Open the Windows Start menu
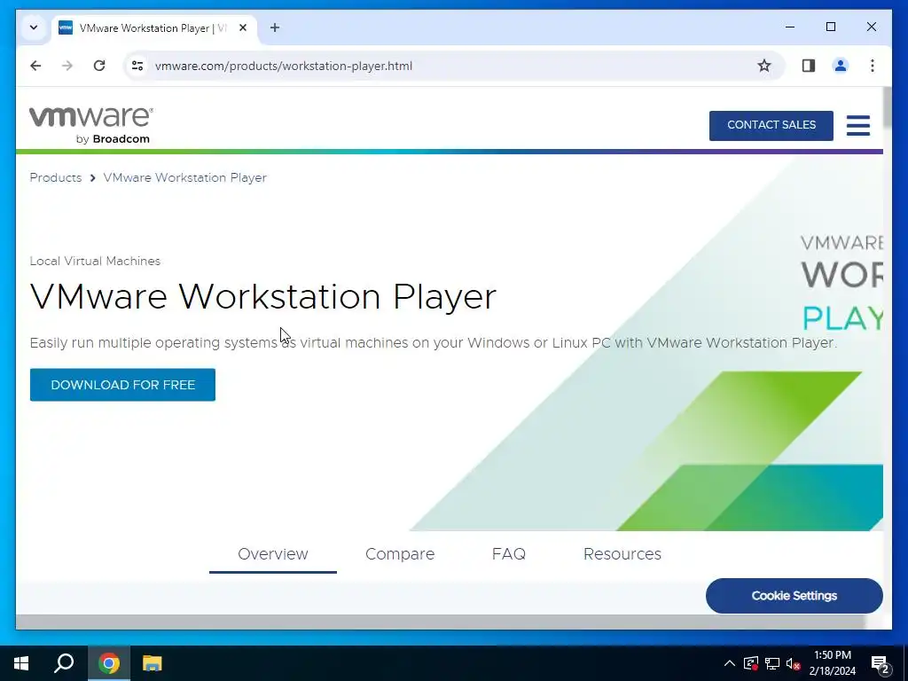908x681 pixels. [21, 663]
